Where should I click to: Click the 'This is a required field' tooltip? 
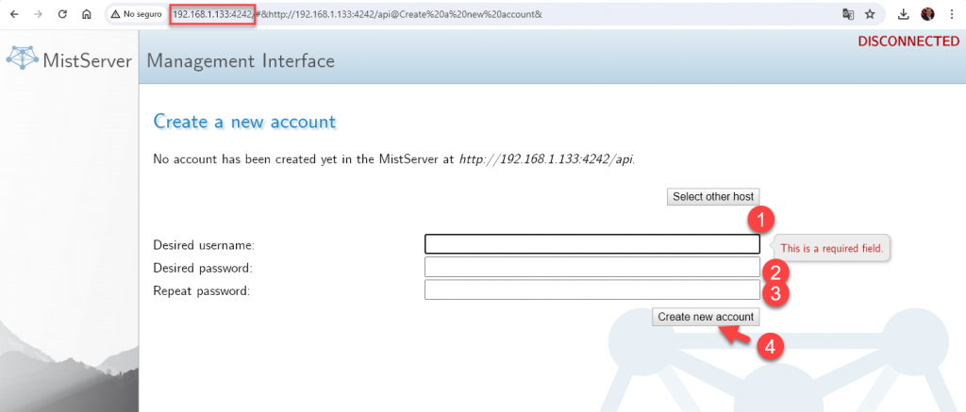click(831, 249)
